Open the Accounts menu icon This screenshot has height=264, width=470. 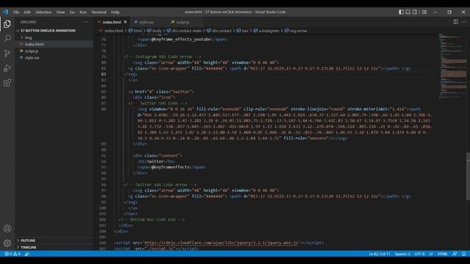[7, 229]
